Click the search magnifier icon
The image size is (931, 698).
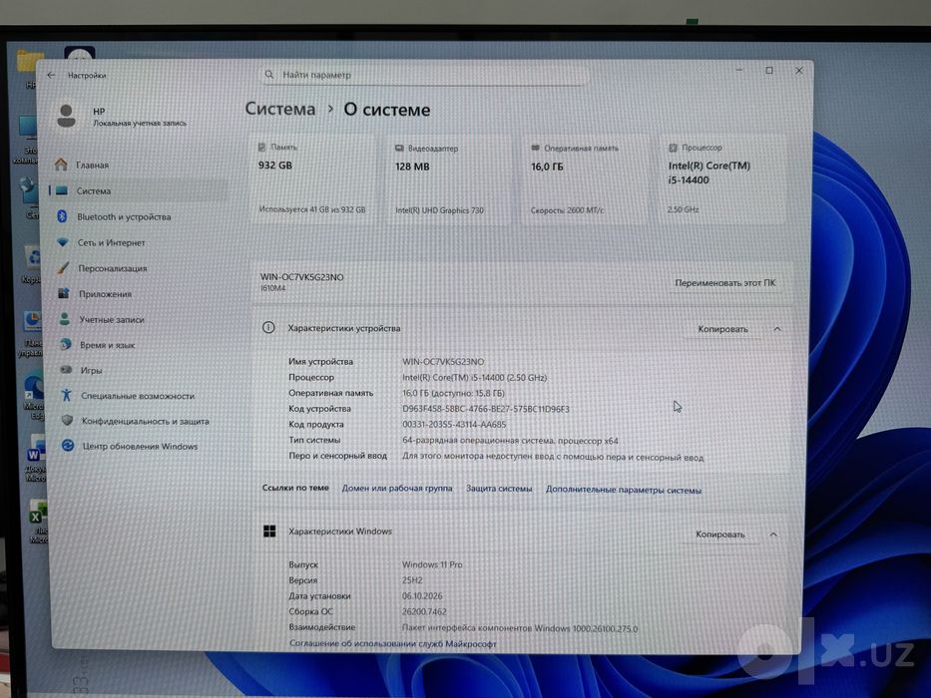click(x=269, y=75)
